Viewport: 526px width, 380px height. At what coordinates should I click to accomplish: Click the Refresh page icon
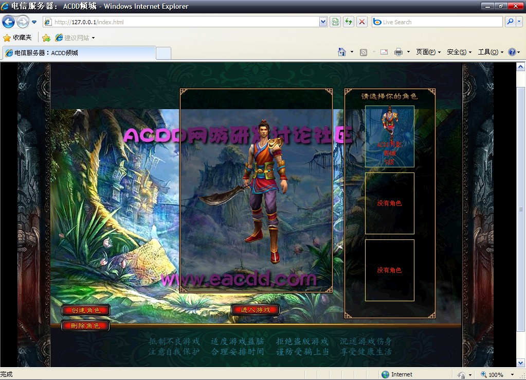[x=349, y=22]
